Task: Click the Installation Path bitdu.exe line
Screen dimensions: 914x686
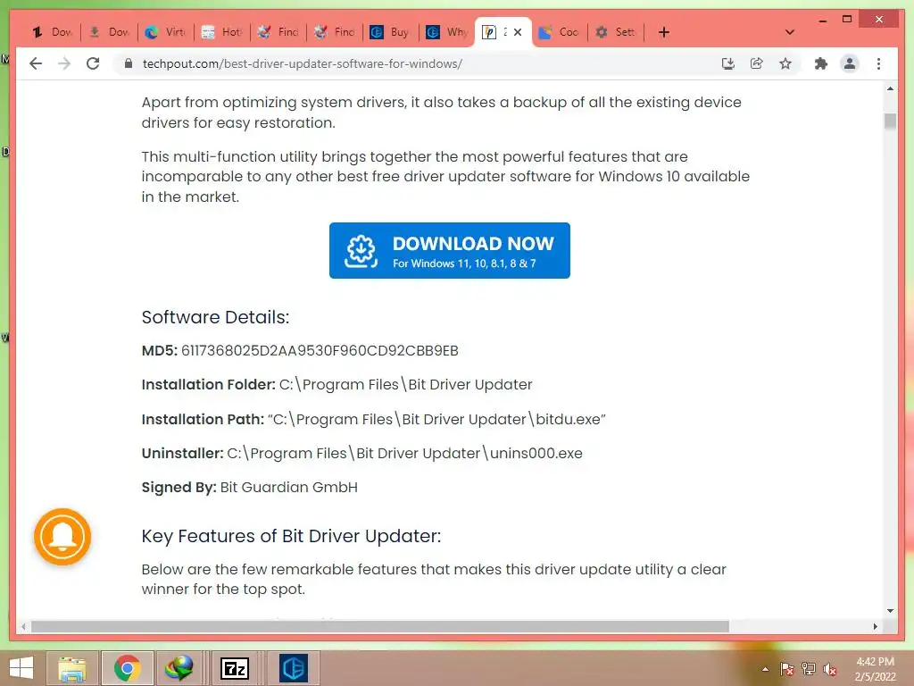Action: click(374, 419)
